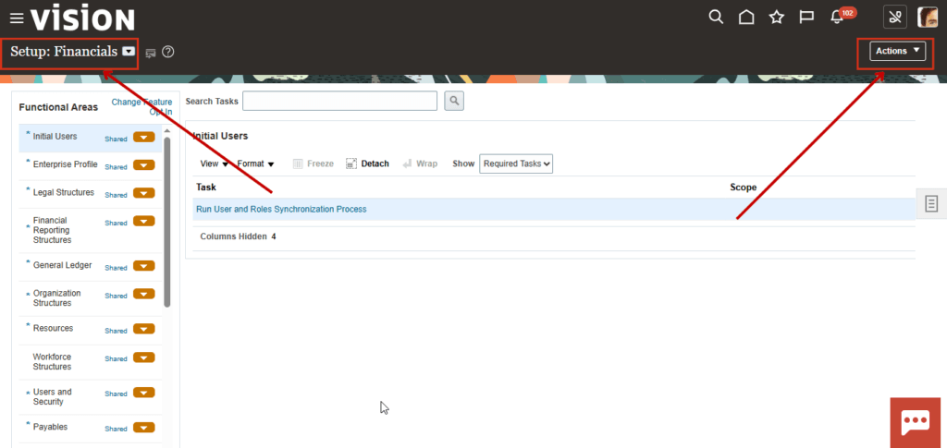Screen dimensions: 947x448
Task: Click Shared link for Enterprise Profile
Action: (116, 167)
